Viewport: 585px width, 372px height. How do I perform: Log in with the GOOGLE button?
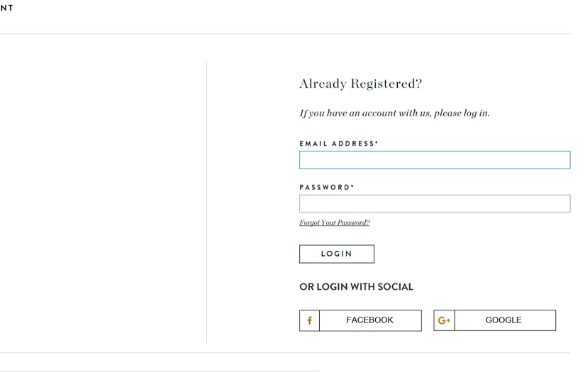(503, 320)
